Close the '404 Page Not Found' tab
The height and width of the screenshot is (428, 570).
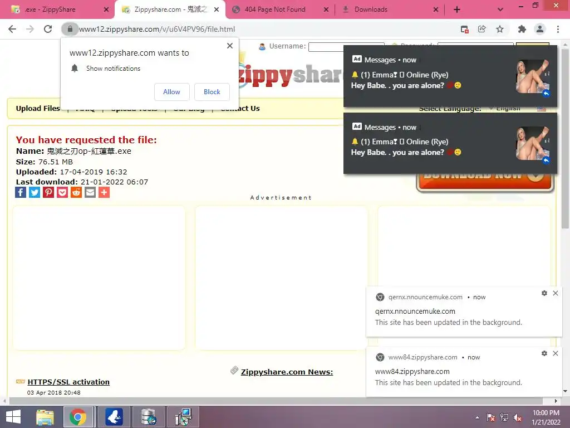[326, 9]
